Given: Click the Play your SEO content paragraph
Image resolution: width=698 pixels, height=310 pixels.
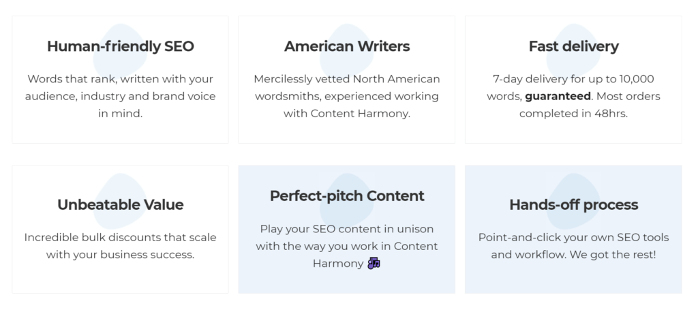Looking at the screenshot, I should pyautogui.click(x=347, y=246).
